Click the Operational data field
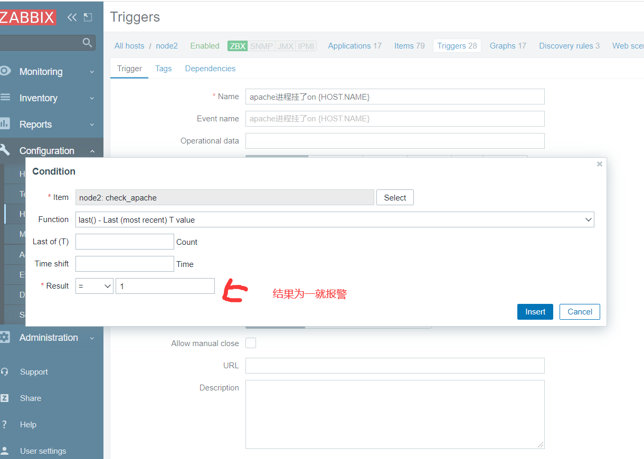Image resolution: width=644 pixels, height=459 pixels. click(395, 141)
